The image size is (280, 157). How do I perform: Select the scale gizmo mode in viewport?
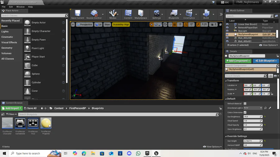(160, 25)
